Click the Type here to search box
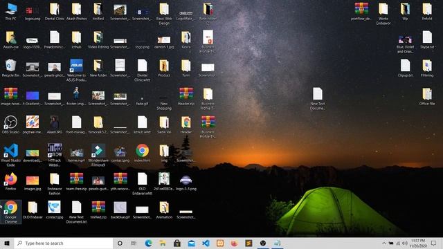Image resolution: width=443 pixels, height=249 pixels. point(64,243)
